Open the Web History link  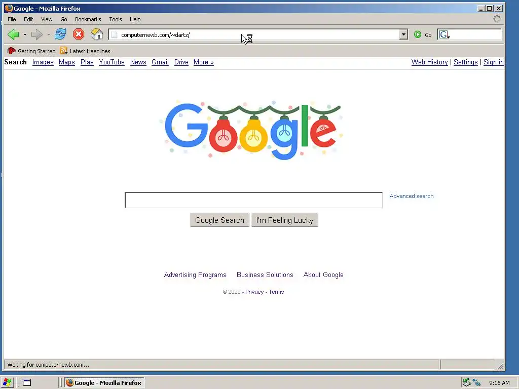[x=430, y=62]
